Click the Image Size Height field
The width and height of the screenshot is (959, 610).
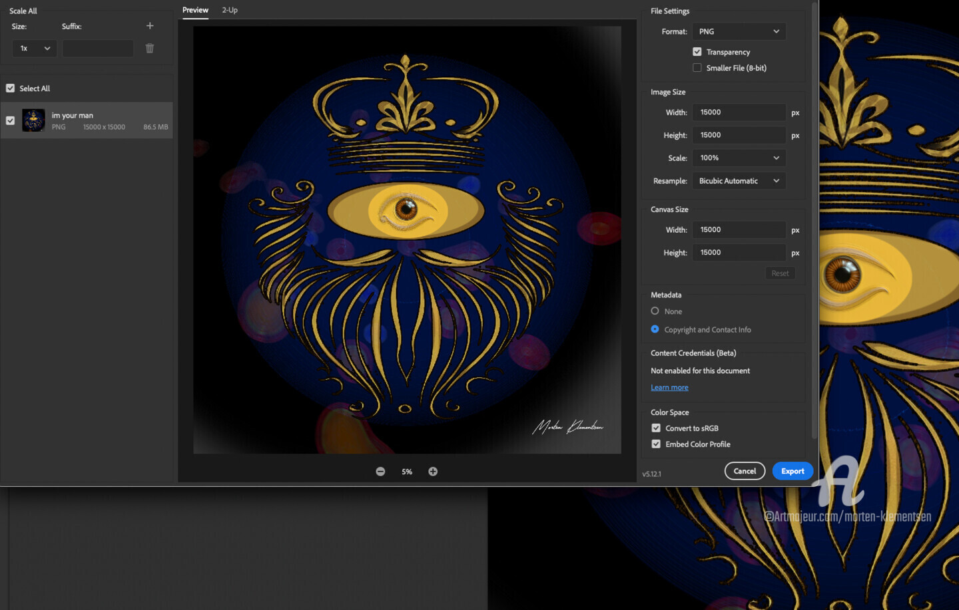click(739, 135)
